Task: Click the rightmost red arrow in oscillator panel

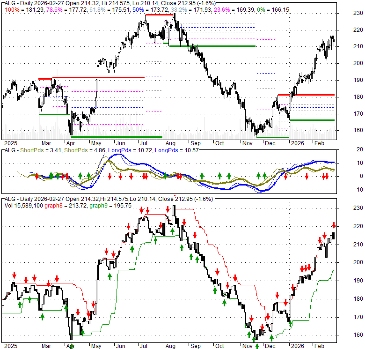Action: tap(327, 176)
